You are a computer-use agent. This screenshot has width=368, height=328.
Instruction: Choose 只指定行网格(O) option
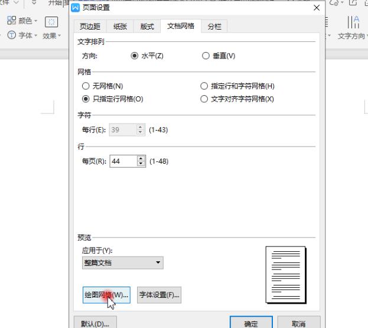112,99
